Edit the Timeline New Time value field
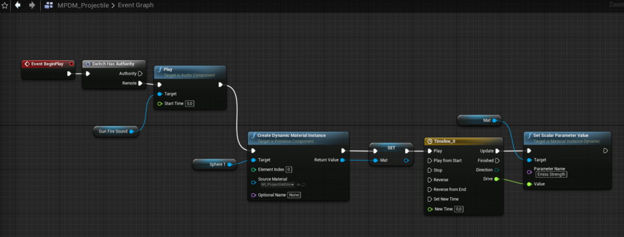This screenshot has width=624, height=237. tap(459, 209)
